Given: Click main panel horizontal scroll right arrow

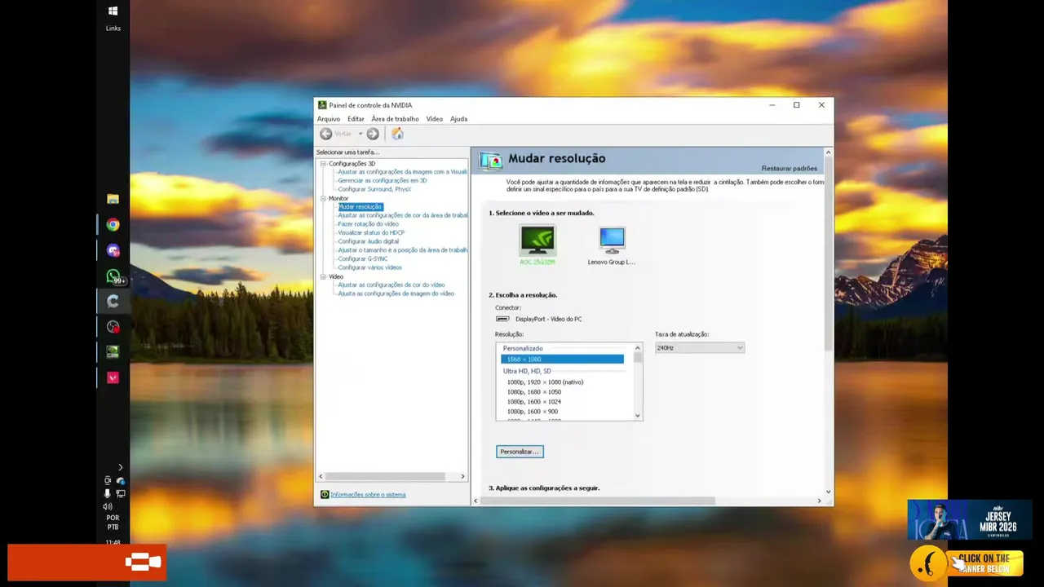Looking at the screenshot, I should [x=819, y=501].
